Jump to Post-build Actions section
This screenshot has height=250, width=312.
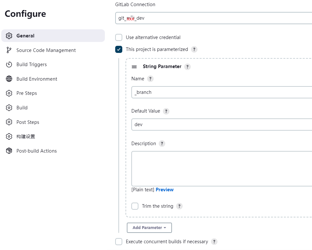[x=36, y=151]
